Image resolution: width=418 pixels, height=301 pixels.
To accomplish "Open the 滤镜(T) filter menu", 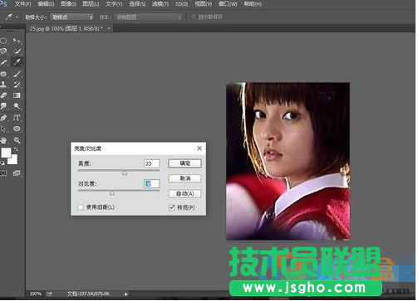I will pos(160,4).
